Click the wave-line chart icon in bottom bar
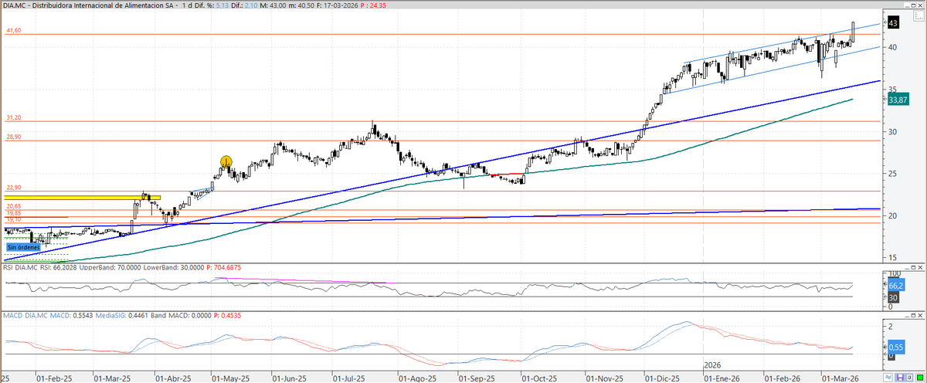 pos(888,378)
